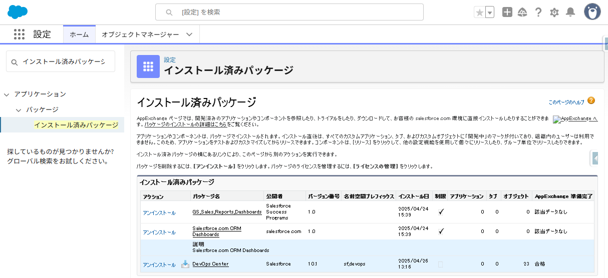
Task: Open the help question mark icon
Action: [538, 12]
